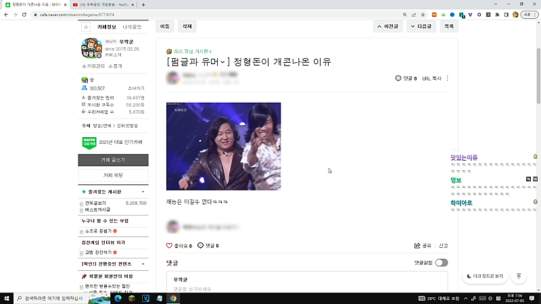Click the side panel icon in toolbar
541x304 pixels.
tap(506, 15)
